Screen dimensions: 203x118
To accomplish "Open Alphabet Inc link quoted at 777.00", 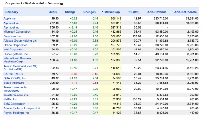I will point(11,23).
